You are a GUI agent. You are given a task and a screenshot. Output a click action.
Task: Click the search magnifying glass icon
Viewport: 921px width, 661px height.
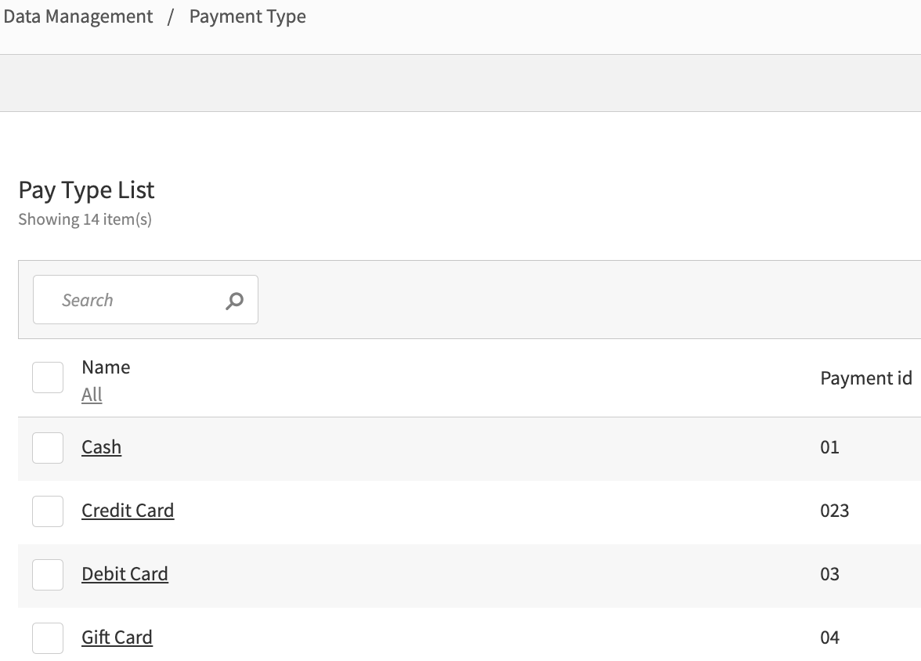point(234,299)
